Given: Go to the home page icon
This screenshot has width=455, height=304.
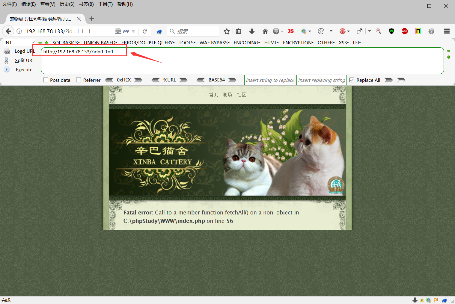Looking at the screenshot, I should click(x=265, y=31).
